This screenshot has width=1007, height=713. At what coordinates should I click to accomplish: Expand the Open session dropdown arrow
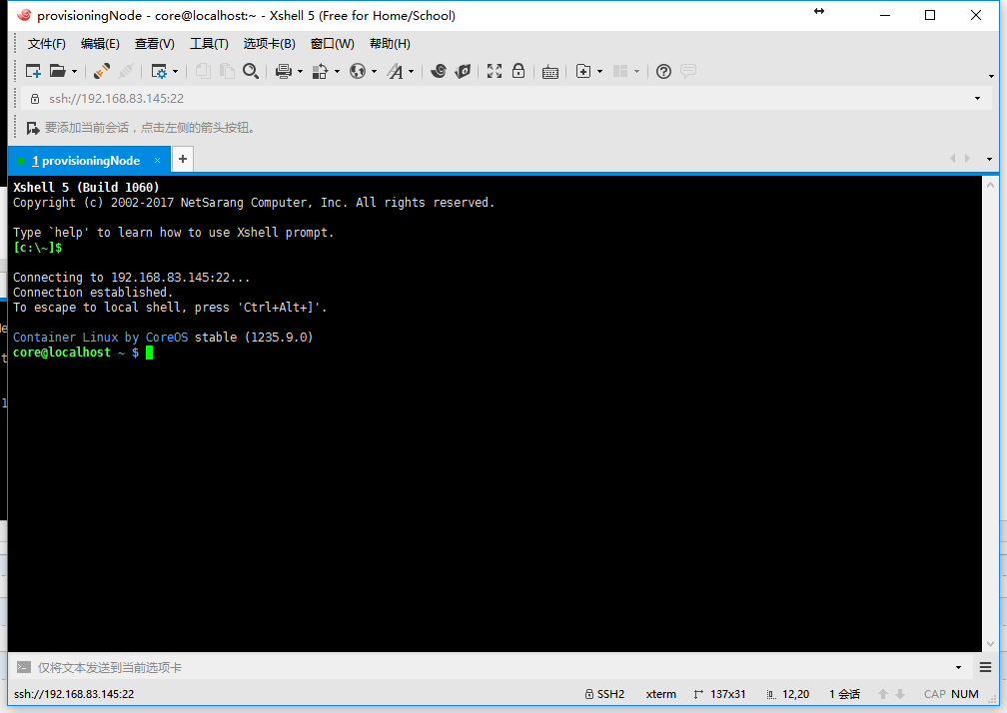click(x=75, y=71)
